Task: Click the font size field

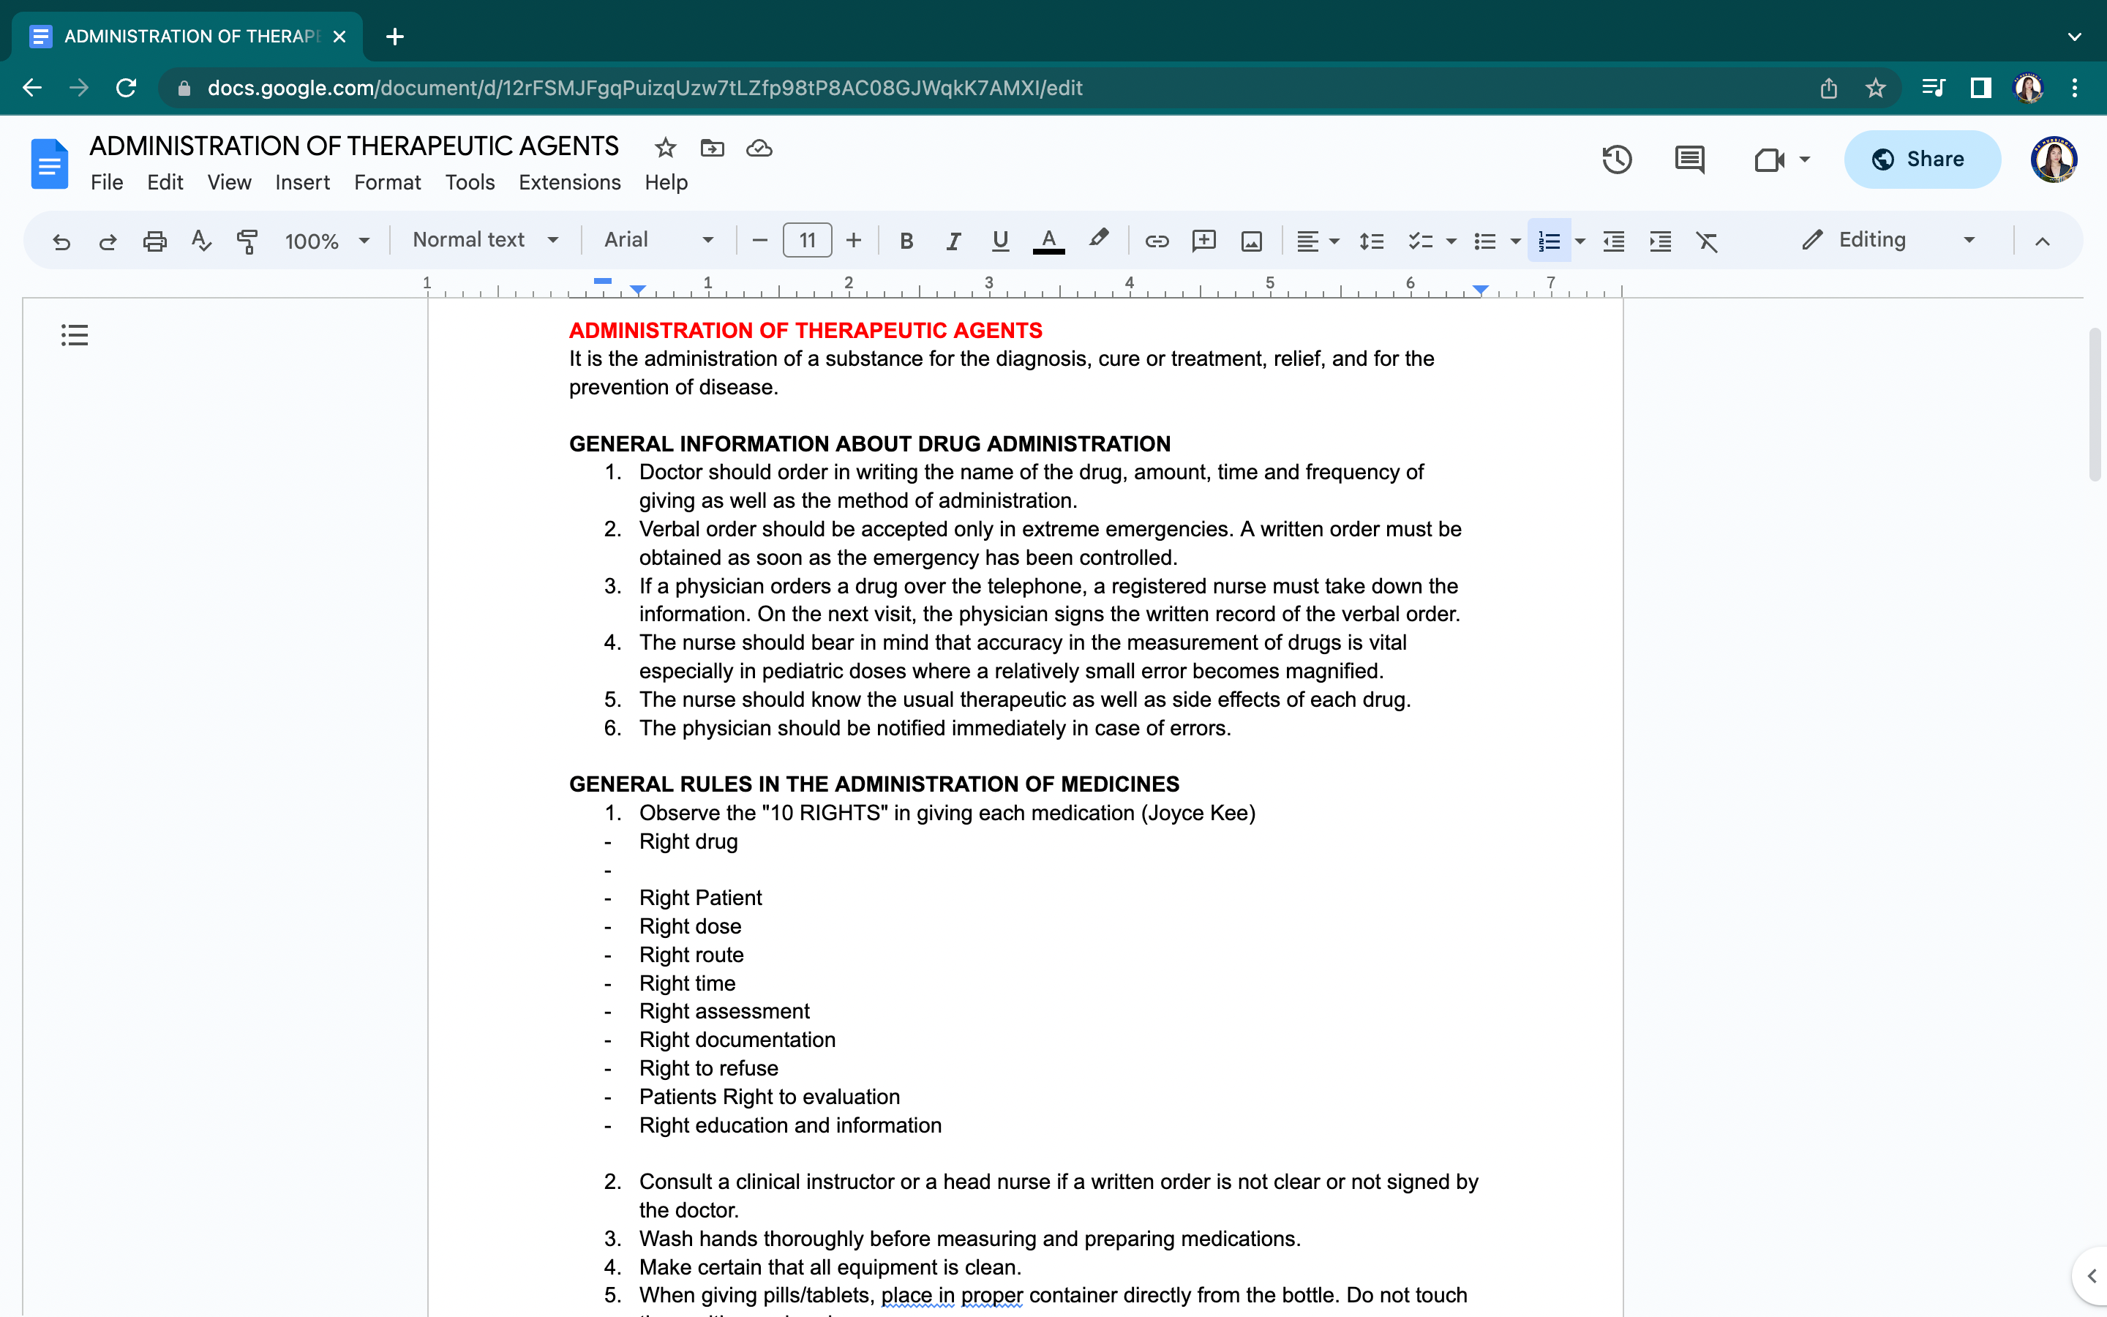Action: tap(807, 241)
